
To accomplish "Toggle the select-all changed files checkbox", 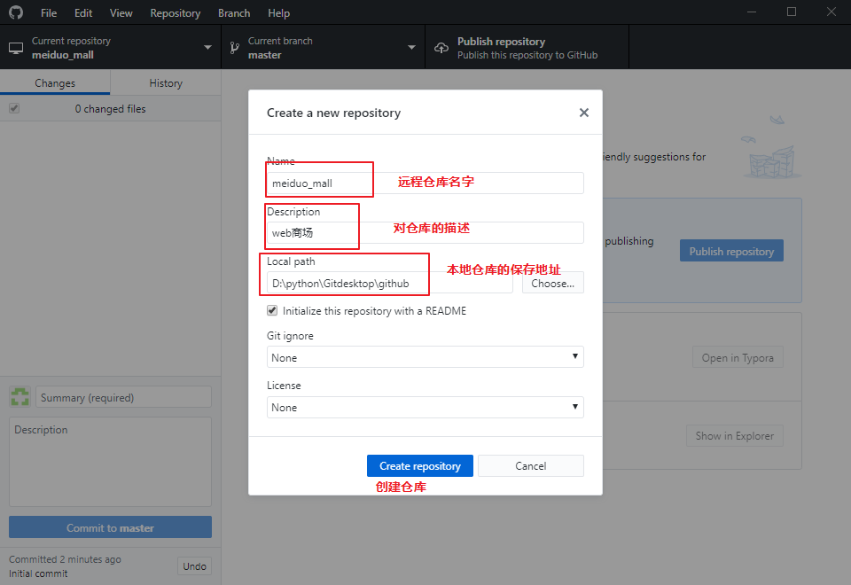I will tap(14, 108).
